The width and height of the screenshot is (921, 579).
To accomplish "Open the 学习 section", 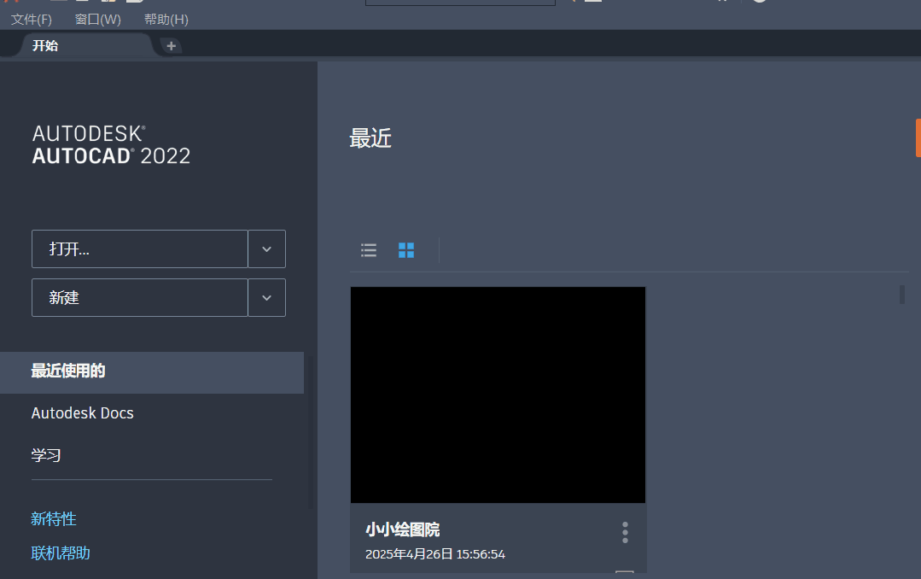I will click(x=46, y=455).
